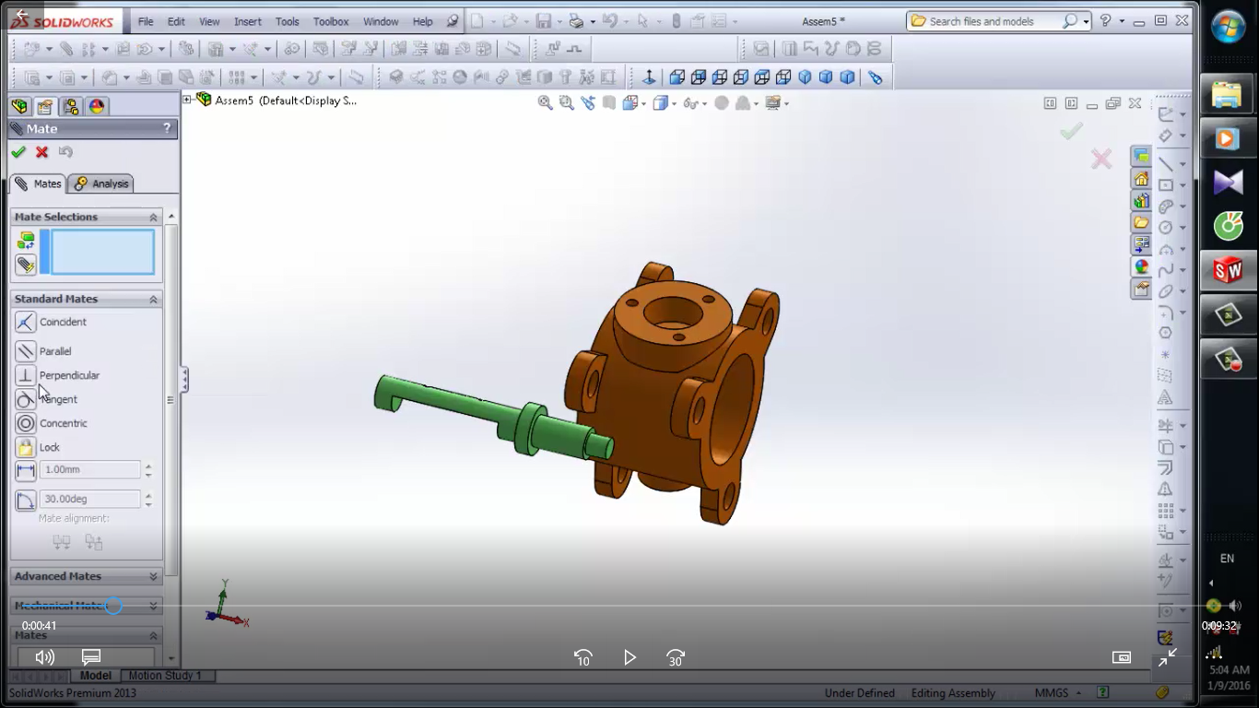Expand the Advanced Mates section

click(x=154, y=577)
